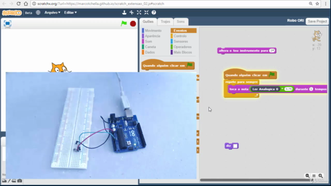Toggle full screen stage mode icon

(x=7, y=23)
